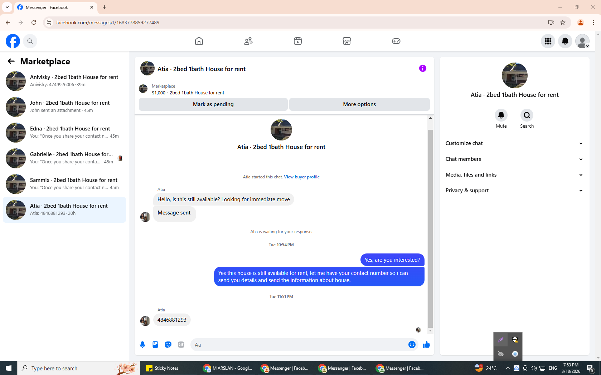Send a thumbs-up like
This screenshot has height=375, width=601.
pyautogui.click(x=426, y=345)
